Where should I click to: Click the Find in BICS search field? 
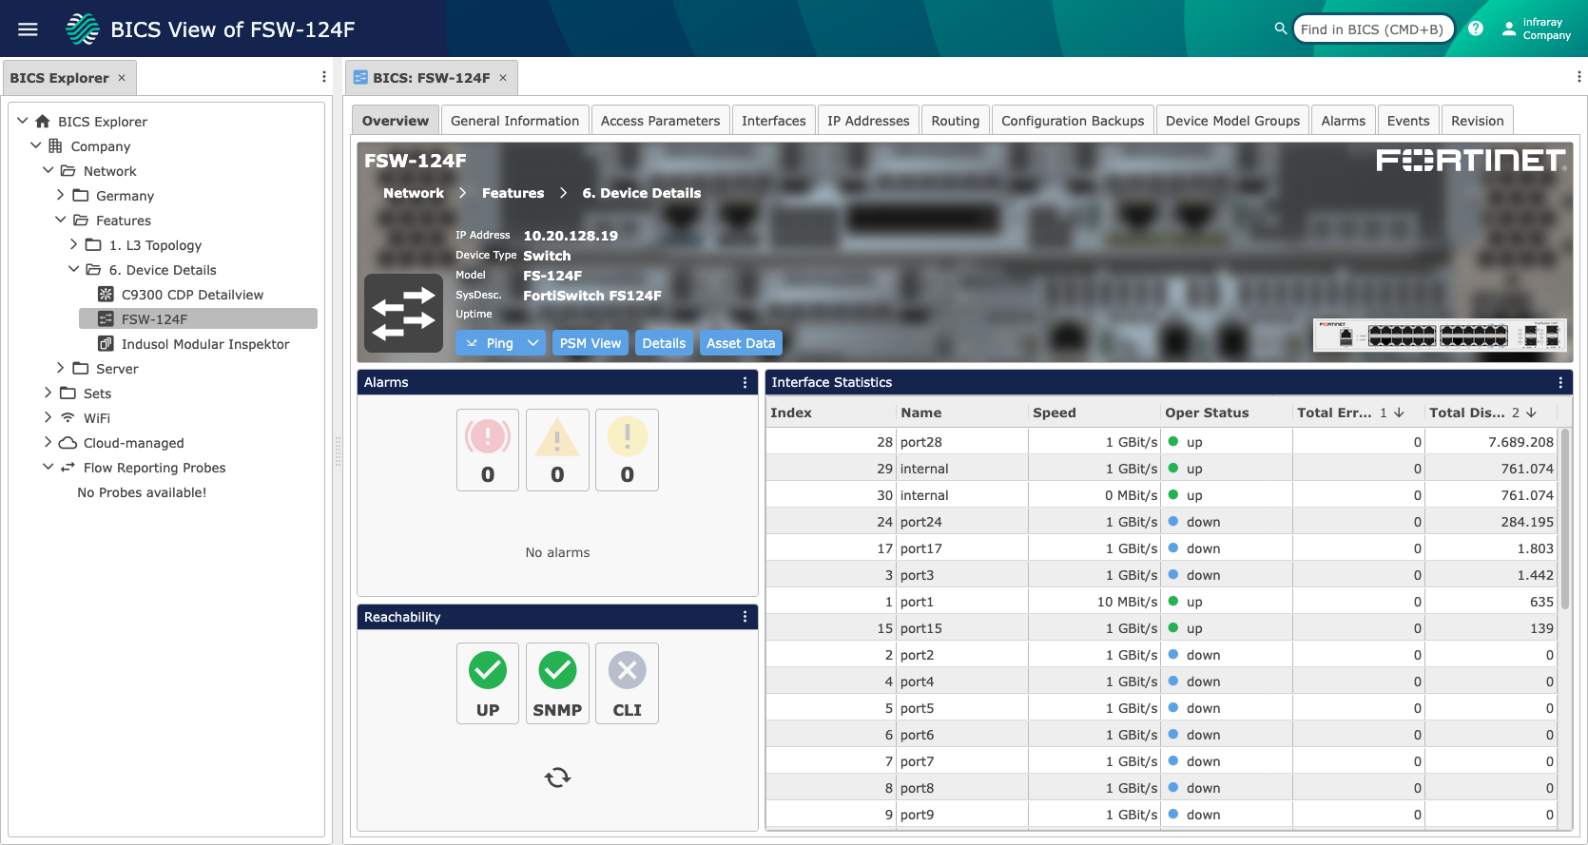point(1371,29)
